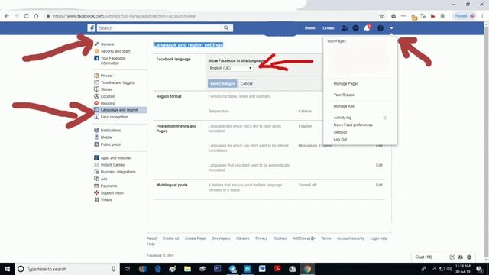Image resolution: width=489 pixels, height=275 pixels.
Task: Select Settings from account menu
Action: pyautogui.click(x=340, y=132)
